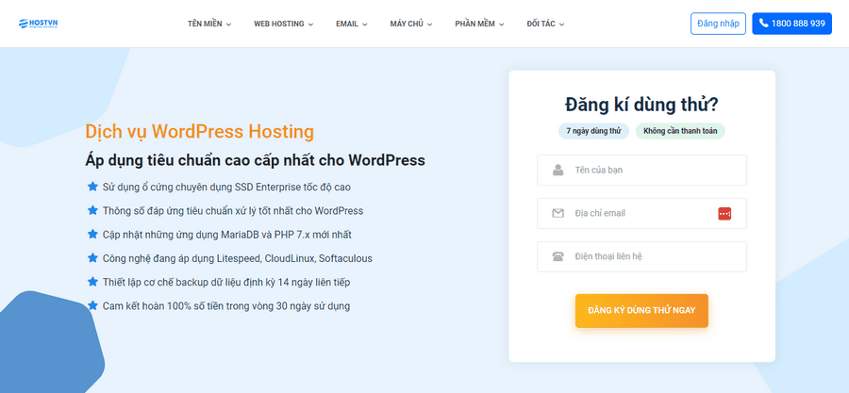Expand the MÁY CHỦ chevron
Screen dimensions: 849x393
[429, 25]
